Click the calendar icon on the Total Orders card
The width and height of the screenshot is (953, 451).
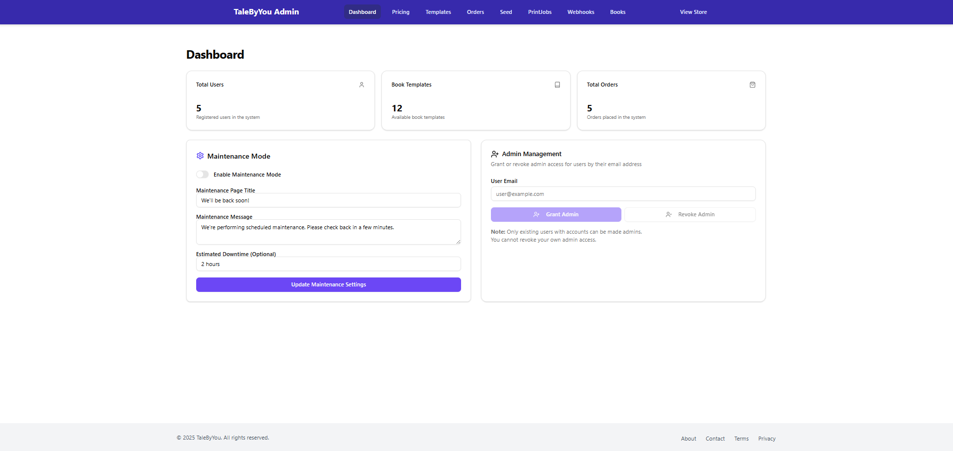(x=752, y=85)
